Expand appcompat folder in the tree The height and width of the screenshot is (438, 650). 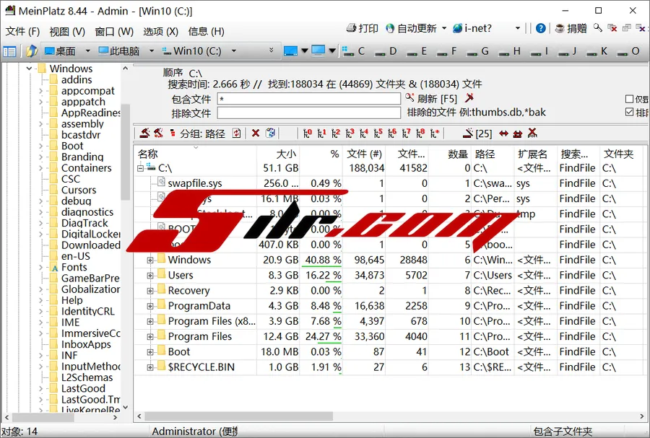click(x=40, y=91)
